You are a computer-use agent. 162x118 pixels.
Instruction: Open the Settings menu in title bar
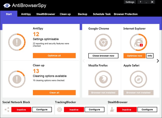130,2
